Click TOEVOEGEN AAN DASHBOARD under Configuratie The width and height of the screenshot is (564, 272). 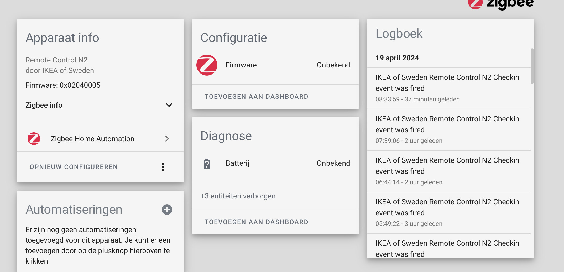(x=257, y=96)
